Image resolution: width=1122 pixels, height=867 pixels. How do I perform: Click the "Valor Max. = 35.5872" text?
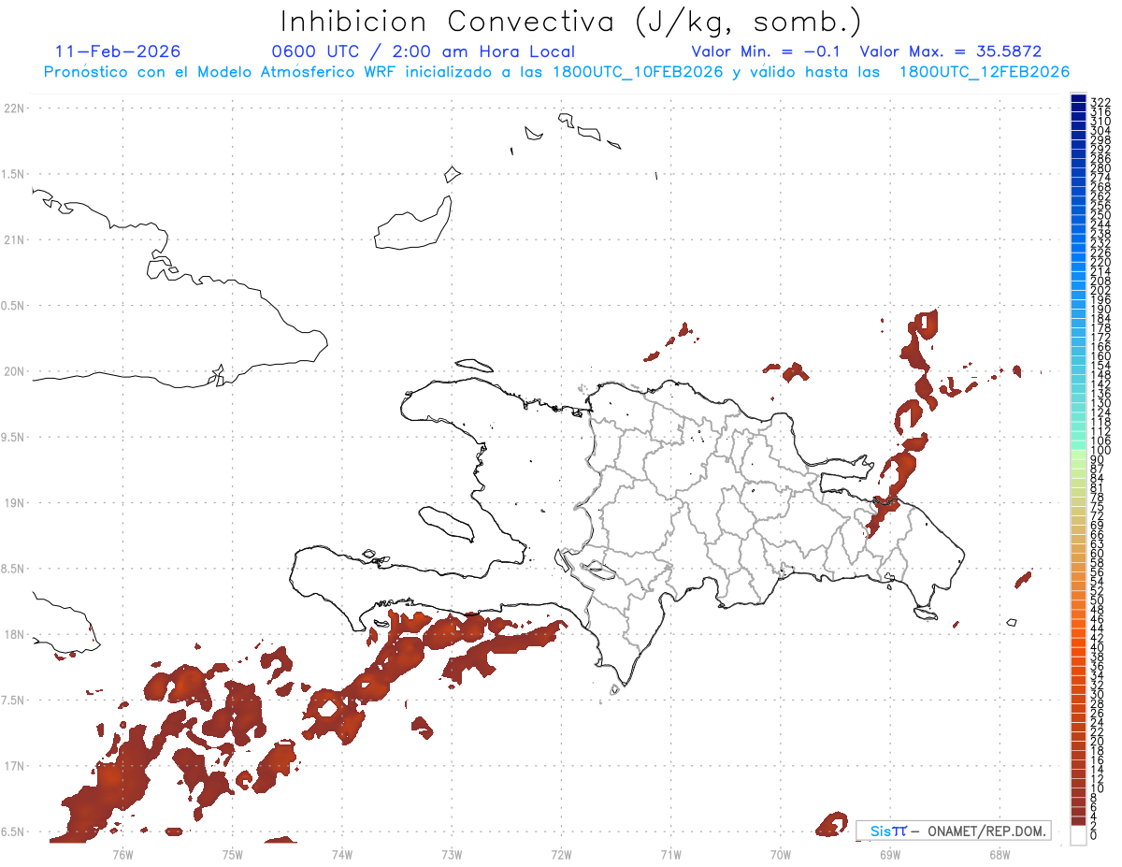[x=951, y=51]
